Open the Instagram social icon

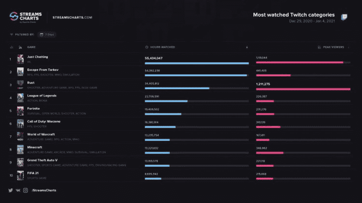26,190
